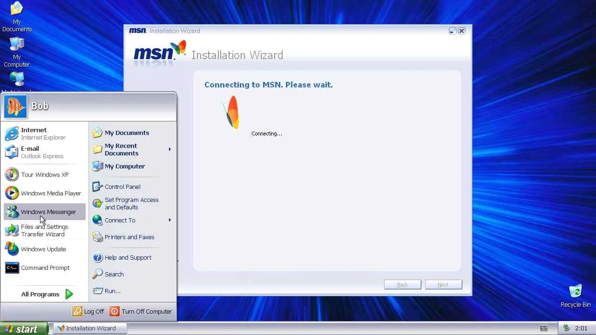
Task: Click the 'Log Off' label text
Action: pos(94,311)
